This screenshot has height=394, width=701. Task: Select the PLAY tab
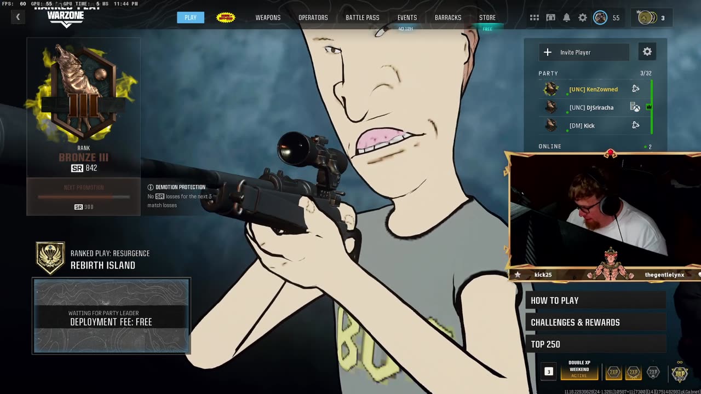[x=191, y=18]
